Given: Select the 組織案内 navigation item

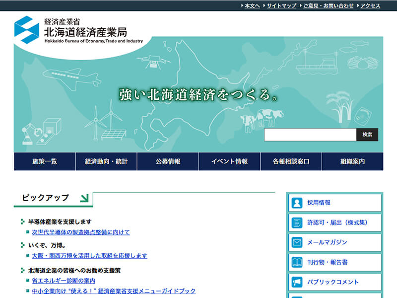Looking at the screenshot, I should pos(352,161).
